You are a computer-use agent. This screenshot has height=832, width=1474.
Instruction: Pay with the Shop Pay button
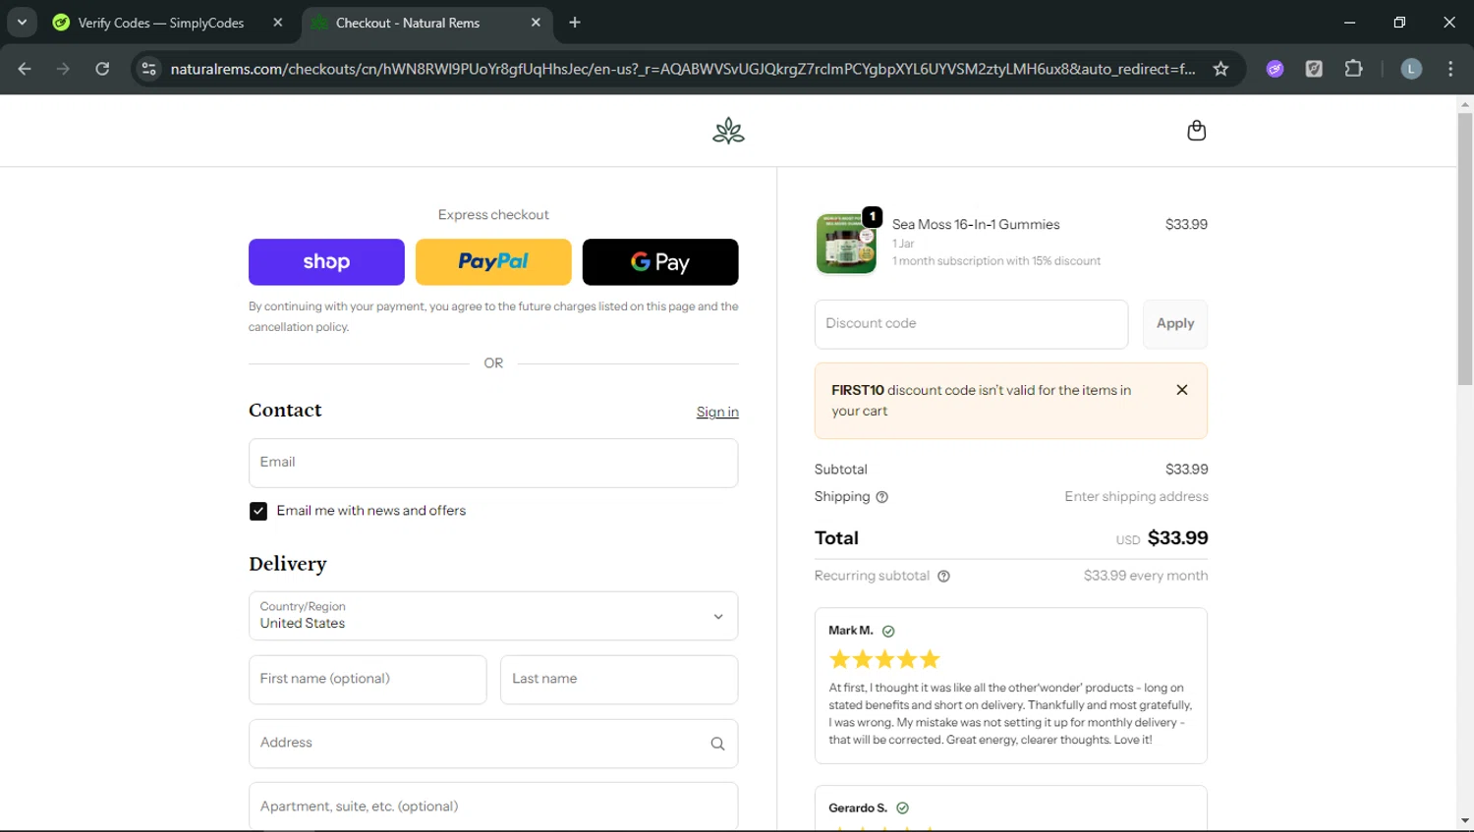pyautogui.click(x=326, y=262)
